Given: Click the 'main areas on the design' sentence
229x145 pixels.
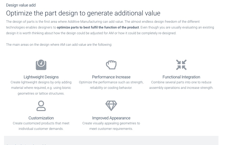Looking at the screenshot, I should coord(59,45).
